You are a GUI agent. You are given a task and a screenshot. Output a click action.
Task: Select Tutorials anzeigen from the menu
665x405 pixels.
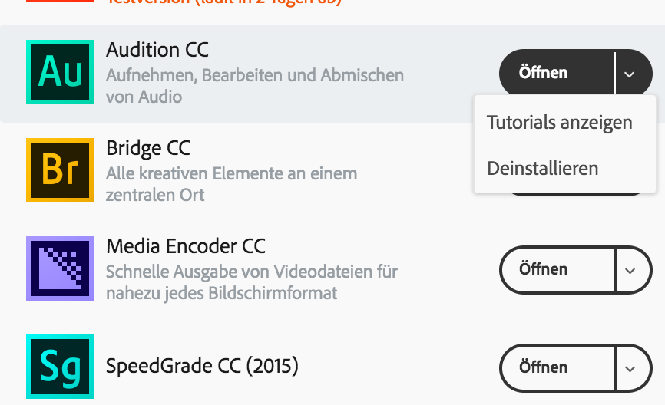[560, 123]
